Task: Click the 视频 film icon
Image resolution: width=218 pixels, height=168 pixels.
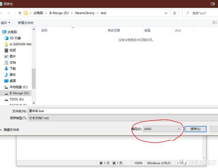Action: click(x=6, y=50)
